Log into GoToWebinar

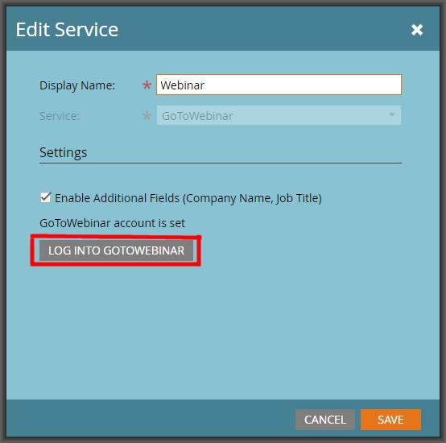[x=117, y=250]
